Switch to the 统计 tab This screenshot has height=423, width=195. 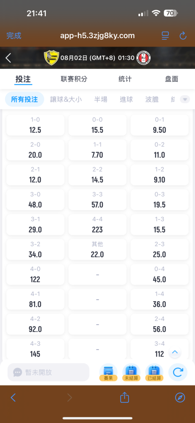[x=125, y=79]
